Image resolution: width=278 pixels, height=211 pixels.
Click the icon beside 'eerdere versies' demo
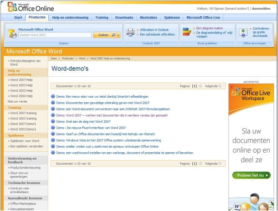click(53, 115)
